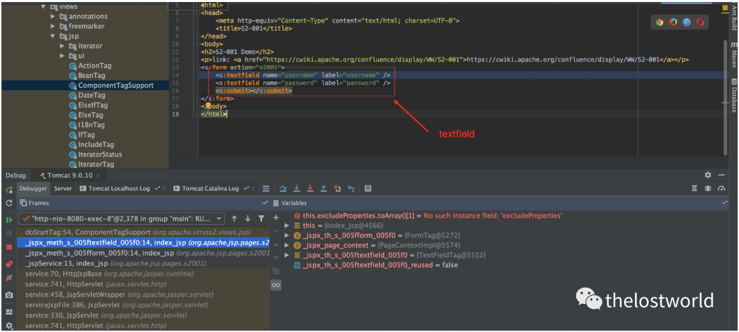Open Evaluate Expression calculator icon
739x332 pixels.
pos(368,189)
